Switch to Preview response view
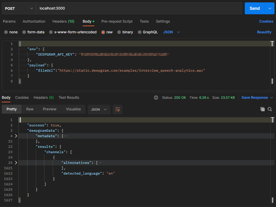 point(50,109)
